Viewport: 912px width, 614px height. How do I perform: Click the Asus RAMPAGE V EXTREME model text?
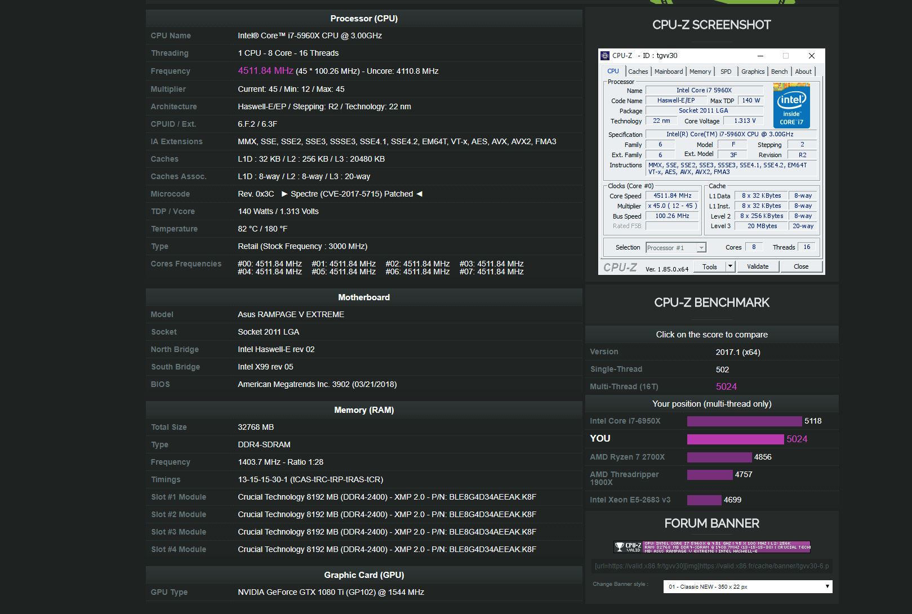coord(291,314)
